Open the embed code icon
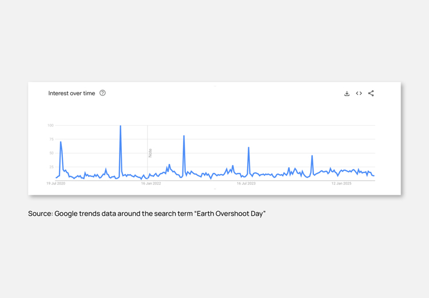Viewport: 429px width, 298px height. tap(359, 94)
